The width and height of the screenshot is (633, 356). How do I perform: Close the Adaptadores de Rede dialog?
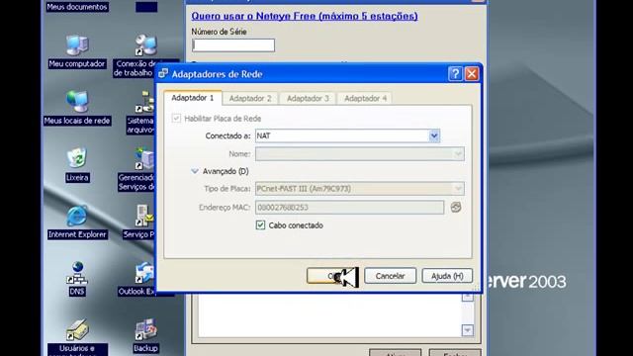472,74
